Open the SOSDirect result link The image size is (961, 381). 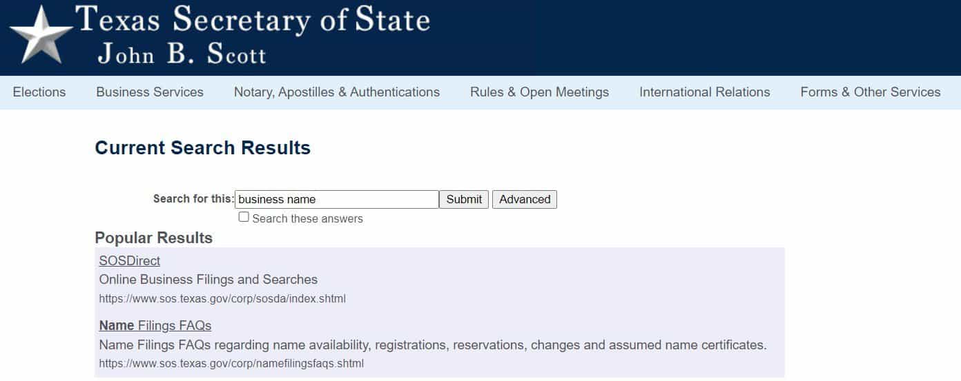click(x=130, y=261)
